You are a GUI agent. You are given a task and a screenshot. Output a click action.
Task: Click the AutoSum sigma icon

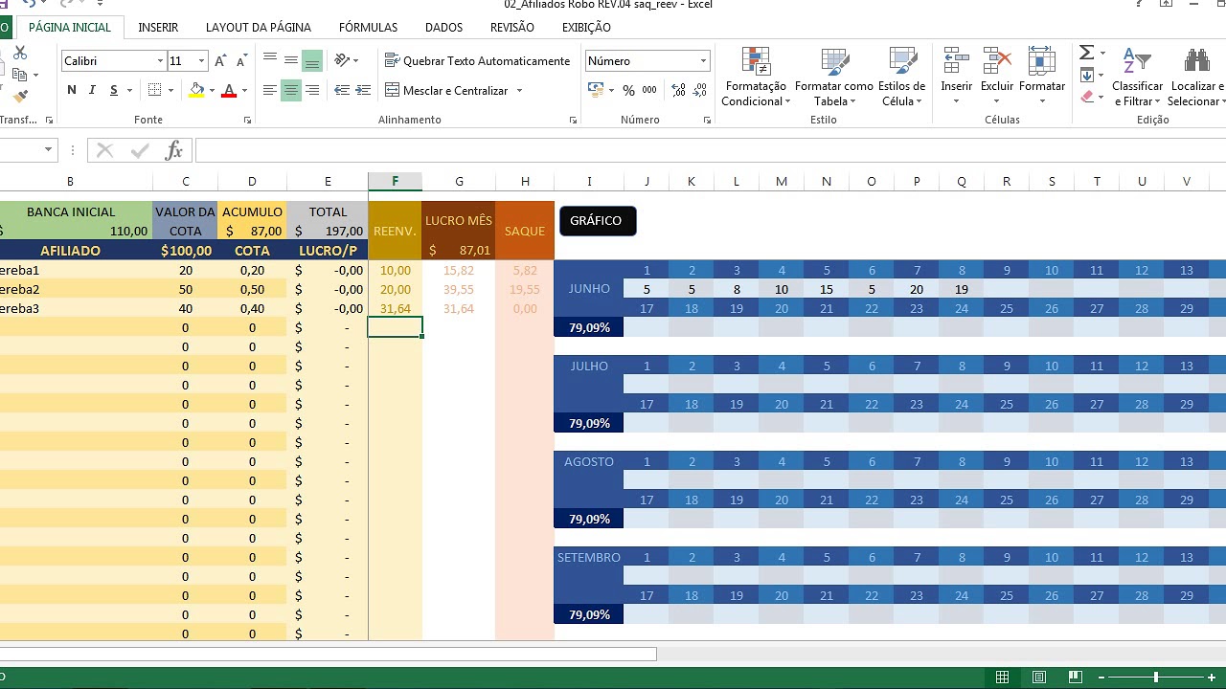tap(1086, 53)
